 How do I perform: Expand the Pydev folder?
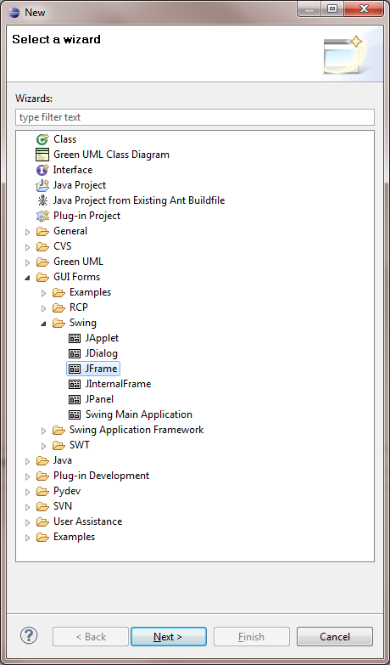[x=27, y=492]
